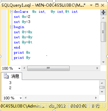Click the line 'print @y'
The width and height of the screenshot is (108, 111).
click(x=22, y=58)
